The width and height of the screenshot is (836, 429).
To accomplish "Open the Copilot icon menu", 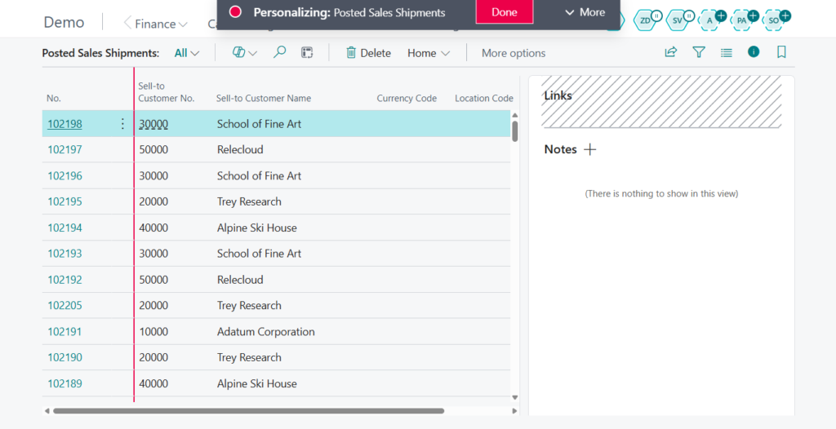I will pyautogui.click(x=243, y=52).
